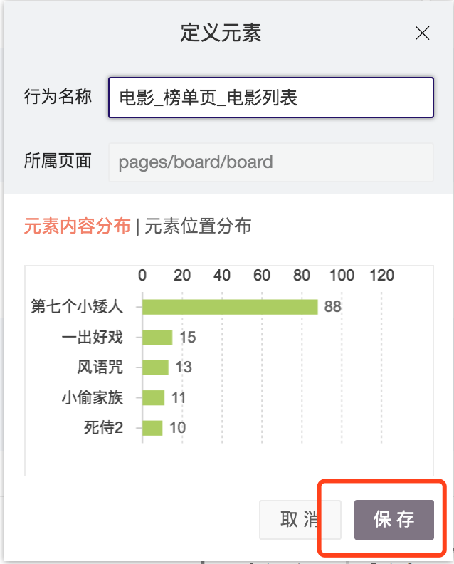Select the 一出好戏 chart bar
This screenshot has width=454, height=564.
coord(157,337)
